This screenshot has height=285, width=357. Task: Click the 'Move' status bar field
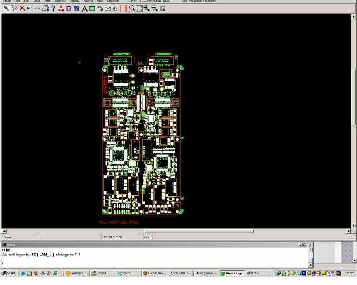(x=21, y=237)
